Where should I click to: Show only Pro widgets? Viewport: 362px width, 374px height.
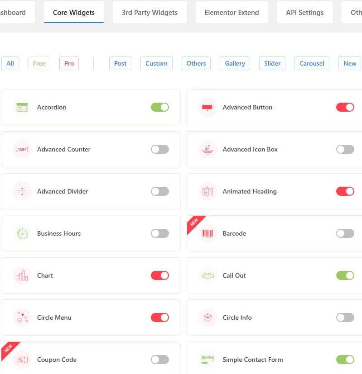click(69, 63)
